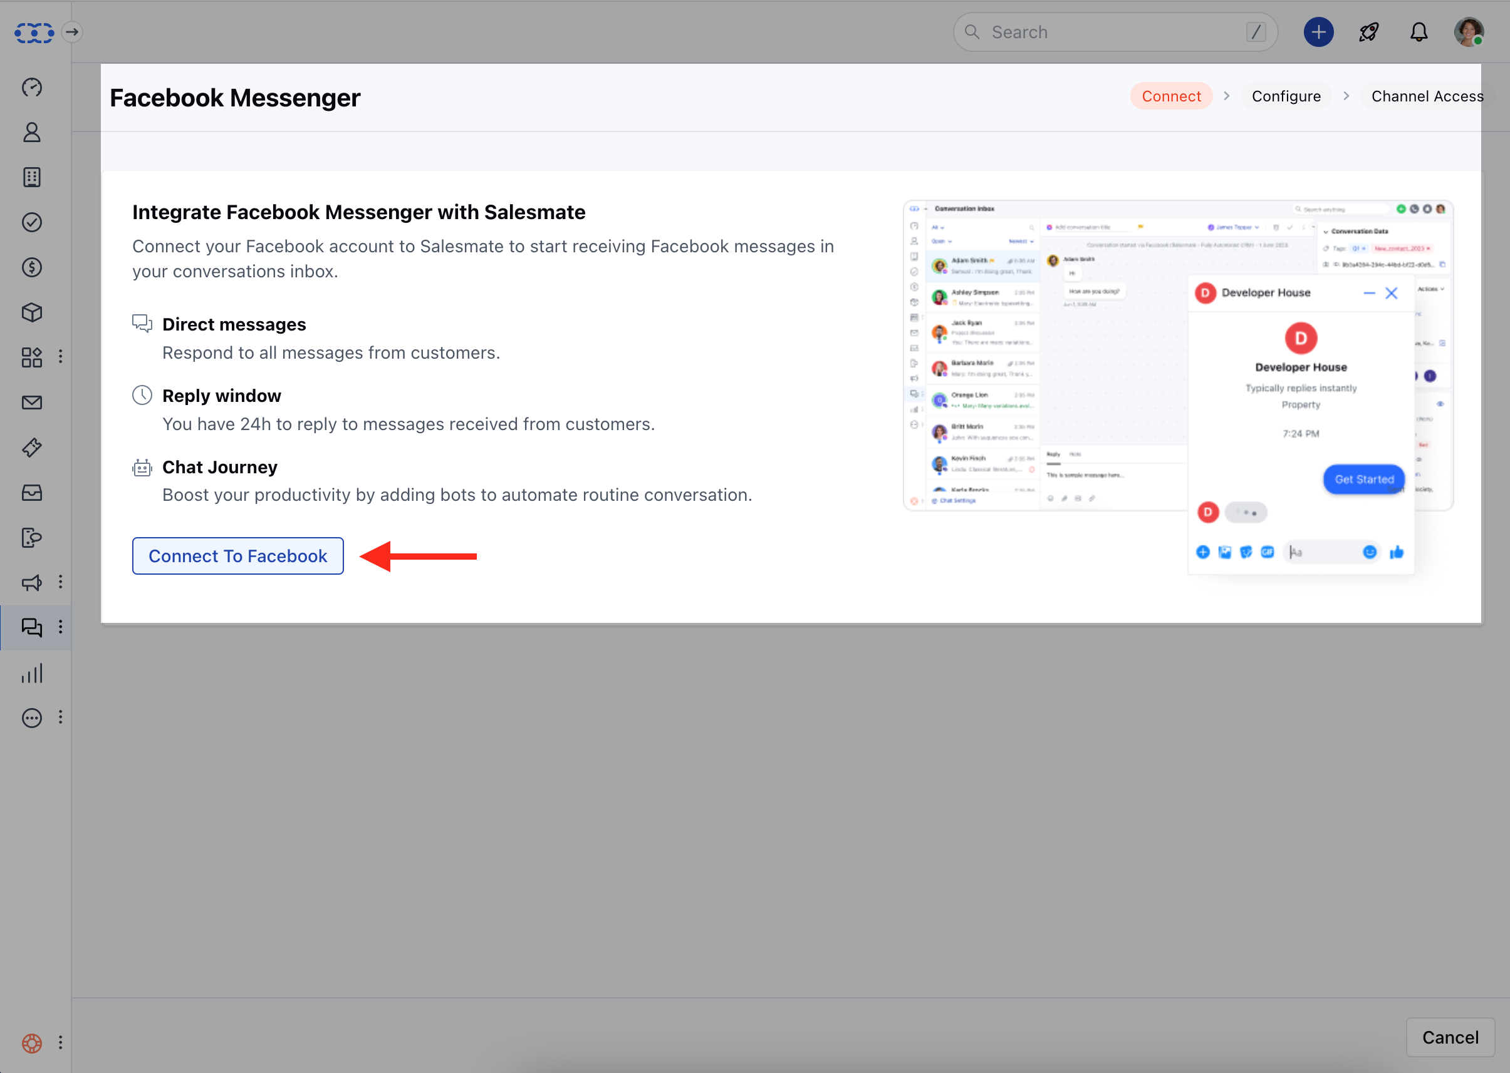Open Products cube icon in sidebar

pos(32,312)
